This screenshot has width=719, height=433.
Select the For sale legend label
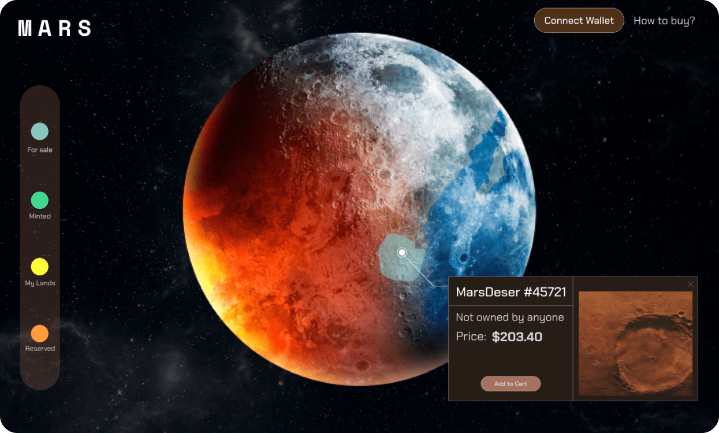point(40,150)
